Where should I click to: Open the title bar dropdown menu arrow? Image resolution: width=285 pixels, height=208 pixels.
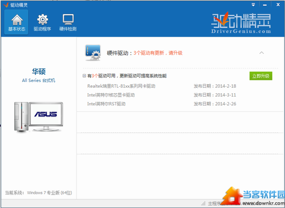pyautogui.click(x=253, y=5)
